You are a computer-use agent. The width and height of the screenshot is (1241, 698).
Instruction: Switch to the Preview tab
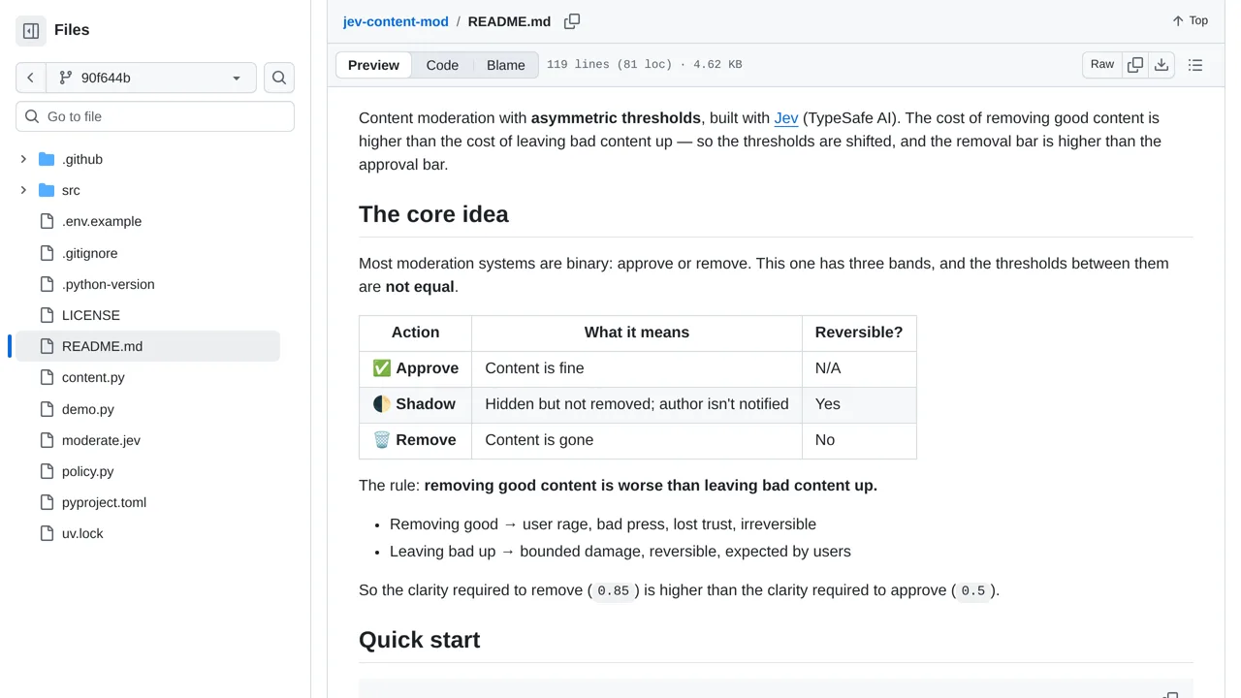pyautogui.click(x=373, y=65)
